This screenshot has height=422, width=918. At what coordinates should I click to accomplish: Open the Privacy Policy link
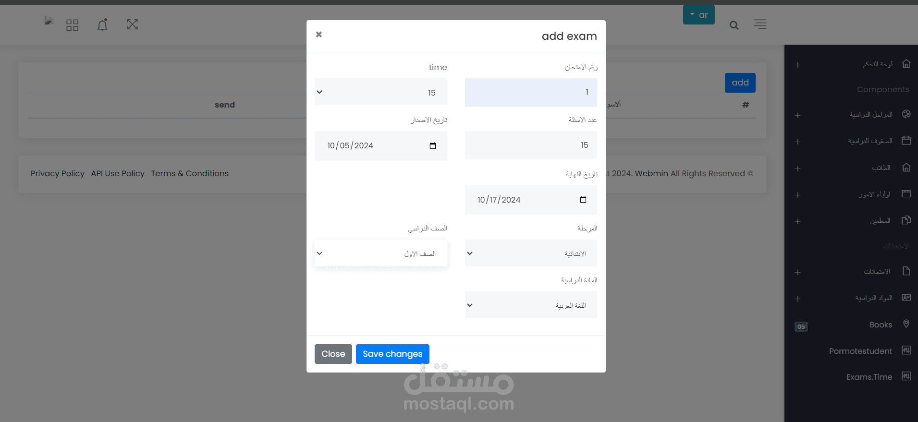(57, 173)
